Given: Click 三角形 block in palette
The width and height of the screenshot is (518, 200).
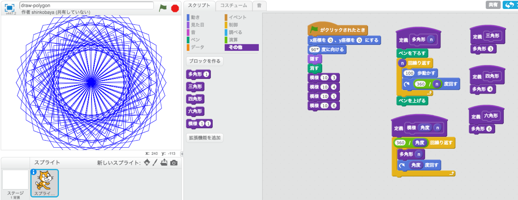Looking at the screenshot, I should [x=195, y=87].
